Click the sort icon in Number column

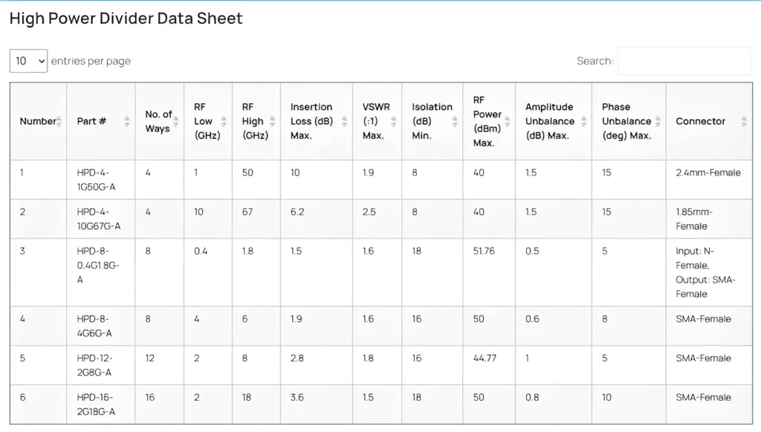59,121
